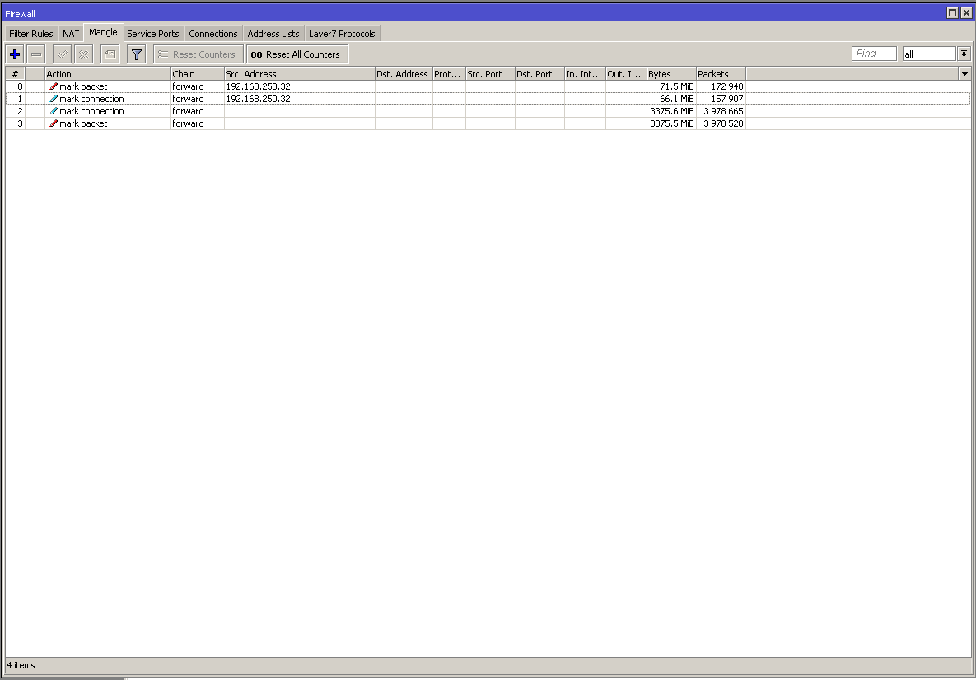
Task: Open the columns dropdown arrow in header
Action: pos(964,74)
